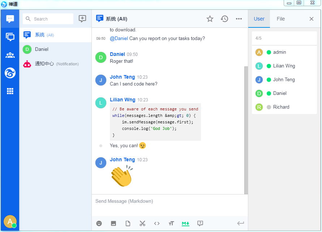The height and width of the screenshot is (232, 322).
Task: Close the right sidebar panel
Action: coord(312,19)
